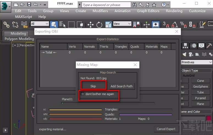The width and height of the screenshot is (213, 135).
Task: Toggle 3D Snaps icon
Action: click(166, 25)
